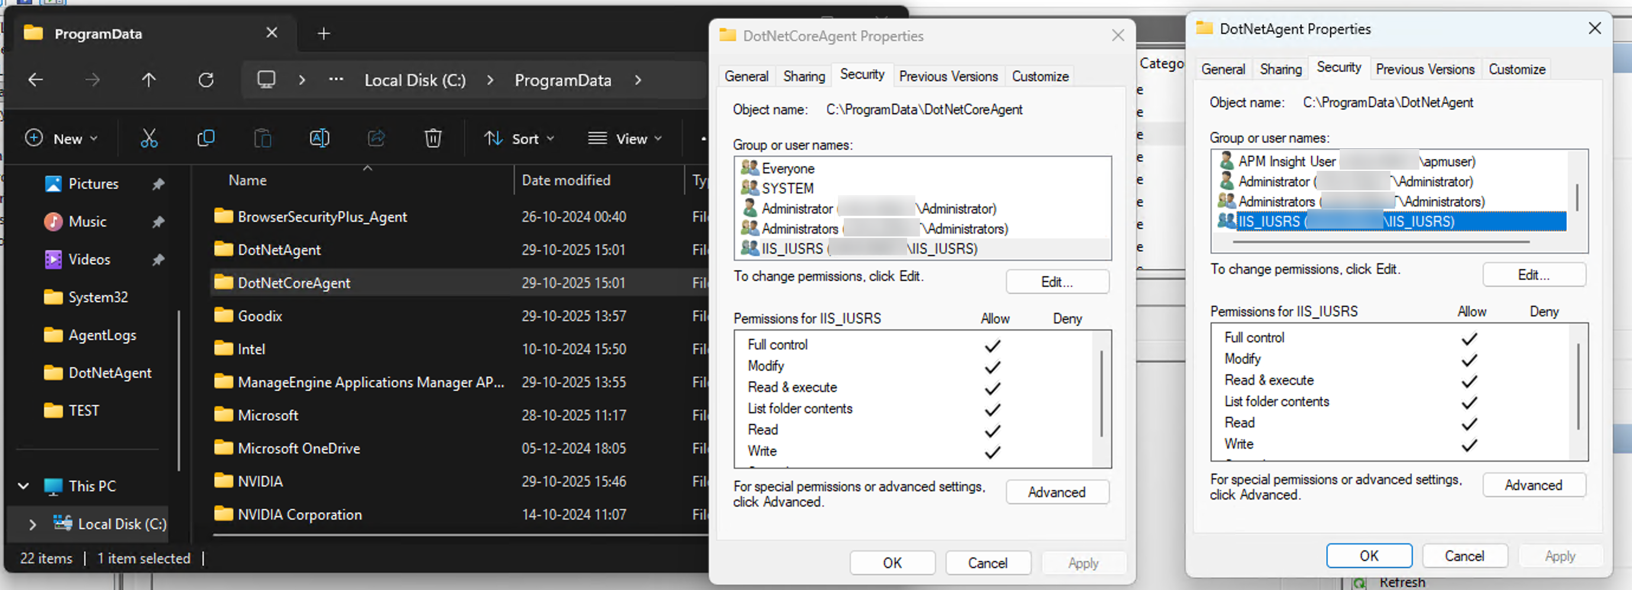Click Edit button in DotNetCoreAgent Properties

1057,283
